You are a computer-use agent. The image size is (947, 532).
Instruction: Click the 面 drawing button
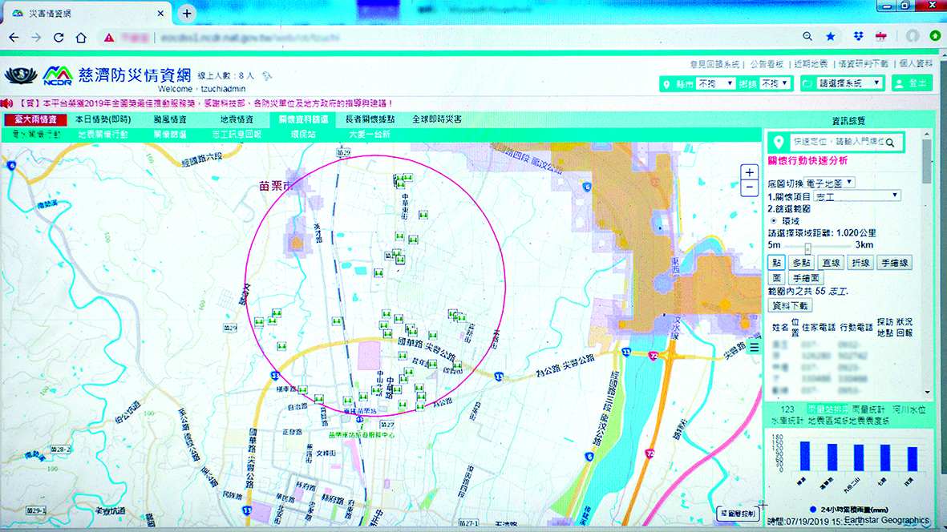tap(777, 278)
